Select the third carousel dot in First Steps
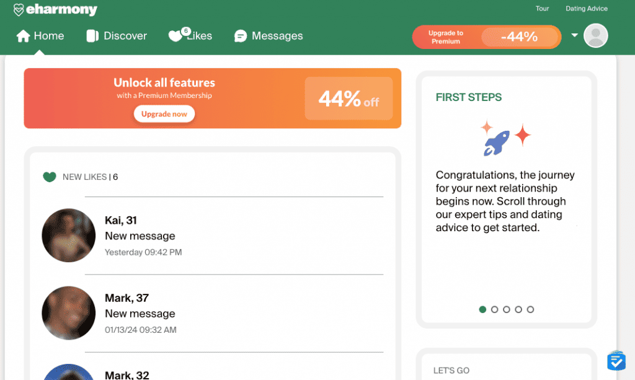This screenshot has height=380, width=635. coord(507,309)
